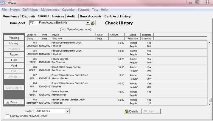This screenshot has height=121, width=213.
Task: Click the CMWin application icon in title bar
Action: (x=4, y=3)
